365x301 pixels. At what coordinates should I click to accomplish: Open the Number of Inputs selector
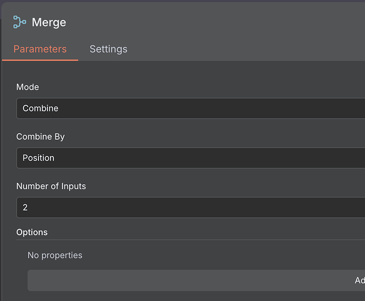coord(191,207)
